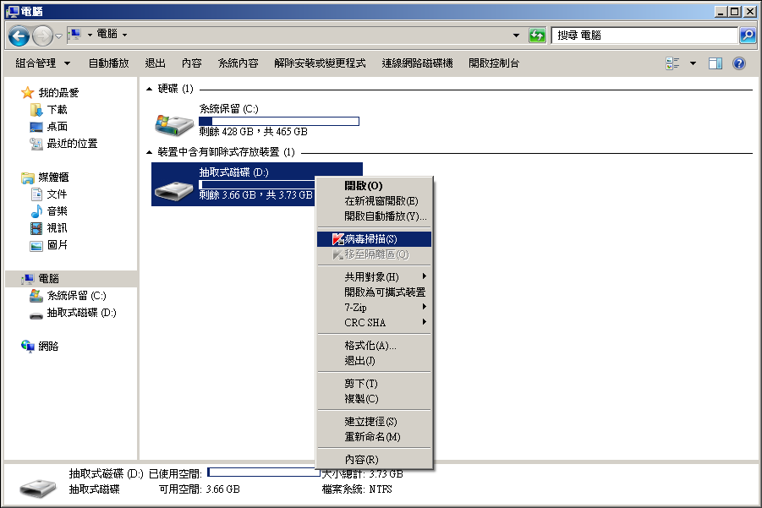Click 開啟控制台 in toolbar
Image resolution: width=762 pixels, height=508 pixels.
(x=494, y=63)
